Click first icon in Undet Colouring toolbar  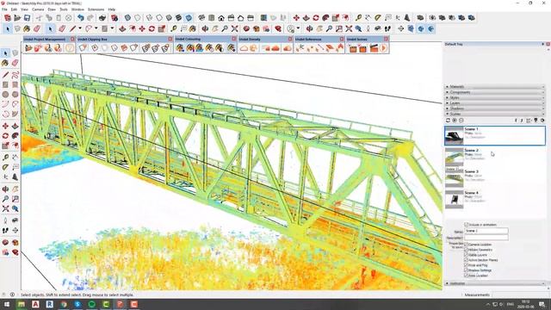(x=180, y=48)
